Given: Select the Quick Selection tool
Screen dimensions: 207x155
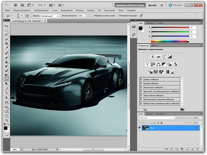Looking at the screenshot, I should [7, 39].
